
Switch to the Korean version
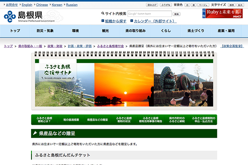pyautogui.click(x=57, y=5)
